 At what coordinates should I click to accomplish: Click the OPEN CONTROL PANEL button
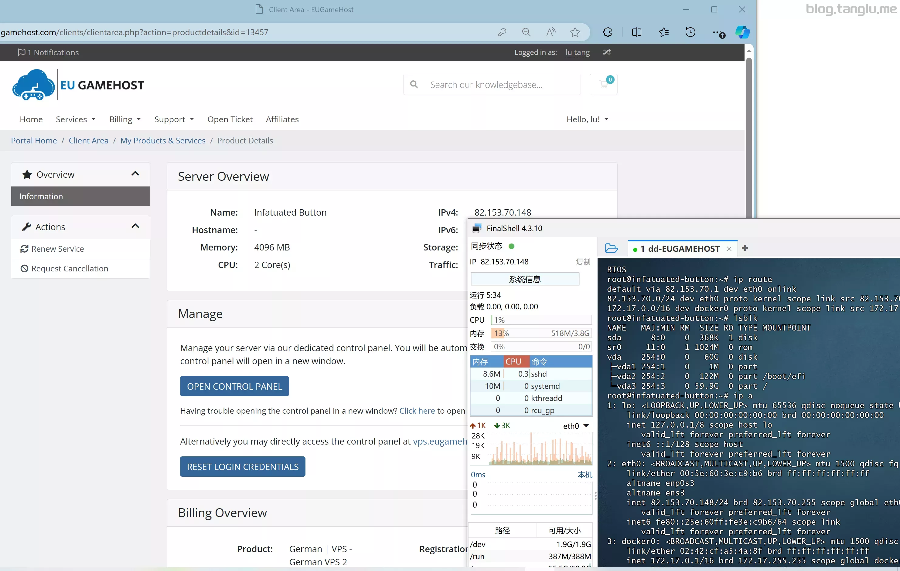pyautogui.click(x=234, y=386)
